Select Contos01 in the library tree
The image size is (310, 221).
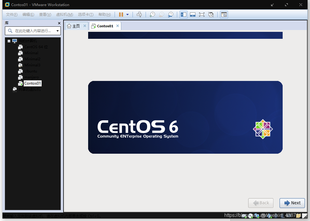[33, 83]
